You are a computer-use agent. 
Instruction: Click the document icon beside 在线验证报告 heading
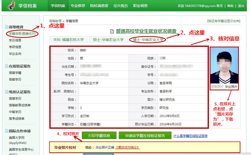click(x=6, y=66)
